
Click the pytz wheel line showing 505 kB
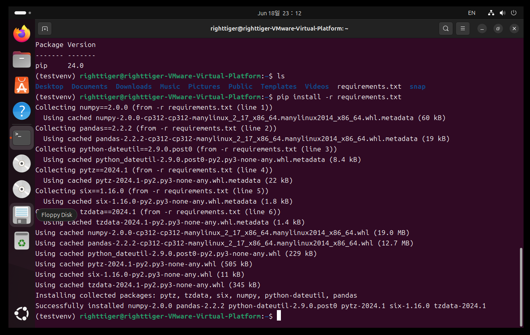[144, 264]
